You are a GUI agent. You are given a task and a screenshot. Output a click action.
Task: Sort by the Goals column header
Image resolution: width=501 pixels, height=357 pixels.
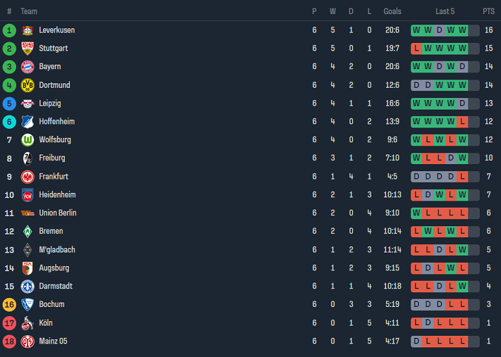tap(392, 12)
